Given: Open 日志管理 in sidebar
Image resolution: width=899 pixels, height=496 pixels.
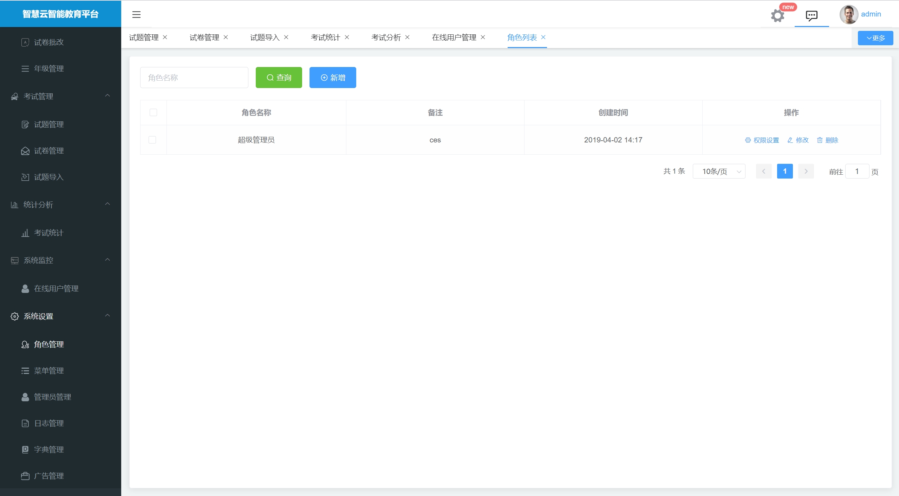Looking at the screenshot, I should point(49,423).
